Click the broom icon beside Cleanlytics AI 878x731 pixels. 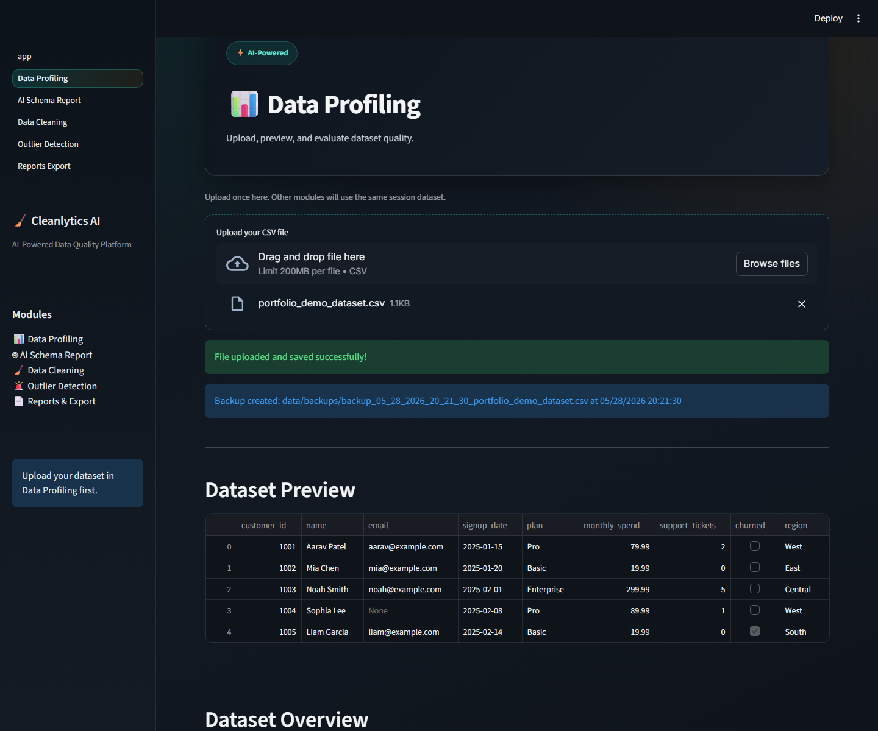point(20,221)
